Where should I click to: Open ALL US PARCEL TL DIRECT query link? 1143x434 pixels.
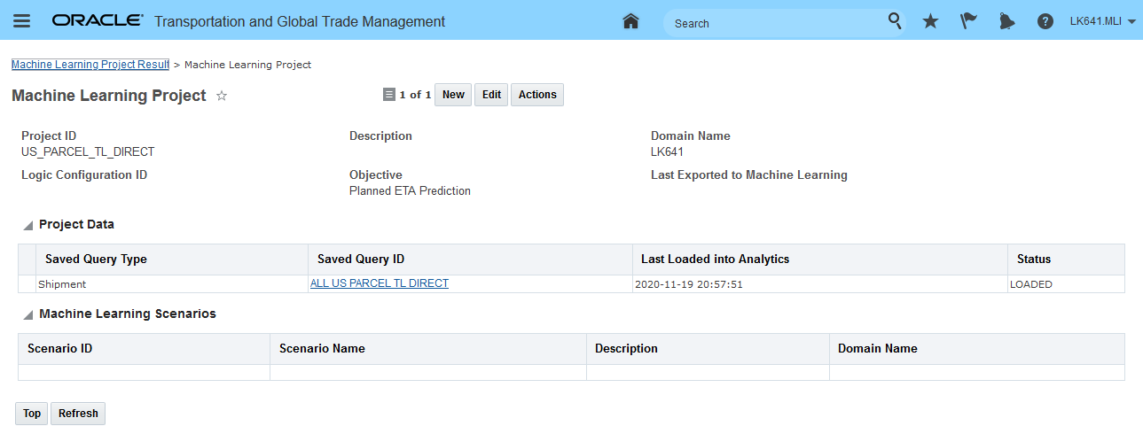click(379, 283)
